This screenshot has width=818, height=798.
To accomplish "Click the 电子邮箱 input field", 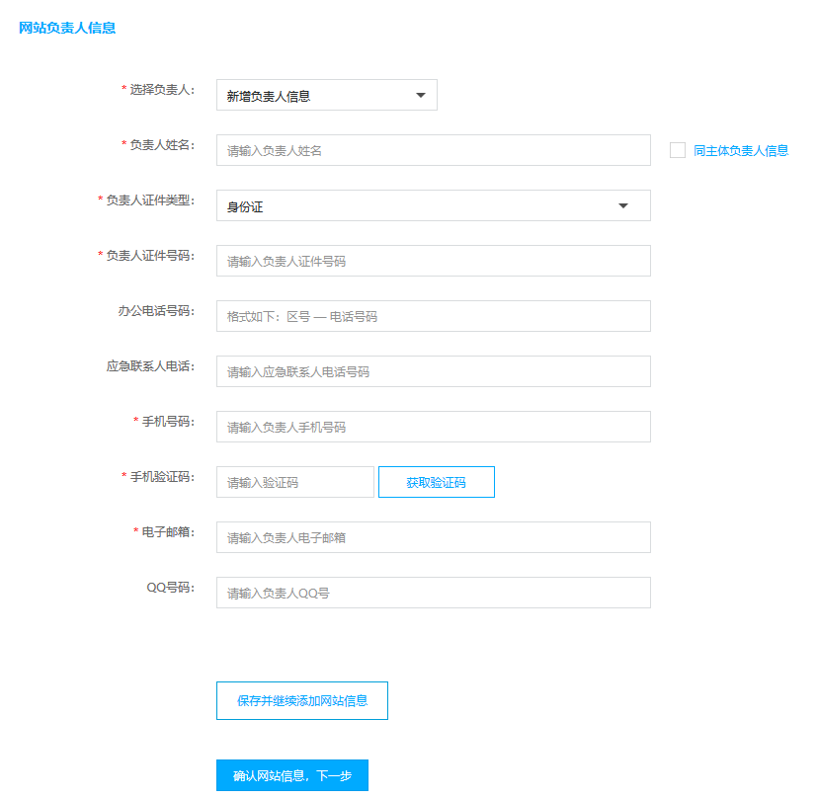I will (x=432, y=536).
